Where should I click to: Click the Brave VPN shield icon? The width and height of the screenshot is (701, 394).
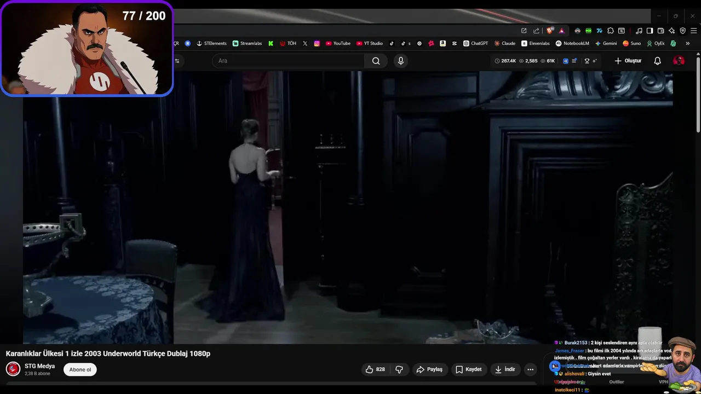682,31
